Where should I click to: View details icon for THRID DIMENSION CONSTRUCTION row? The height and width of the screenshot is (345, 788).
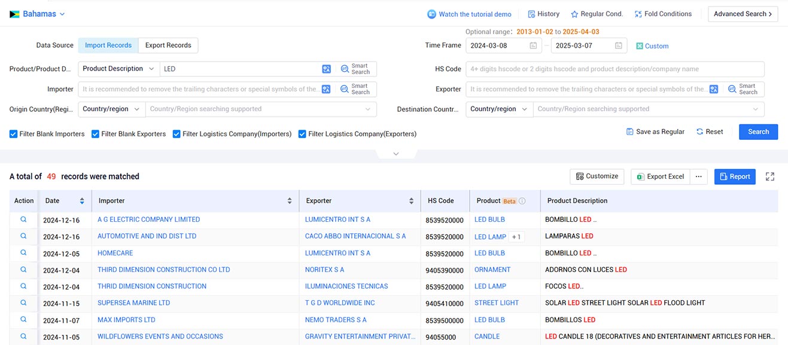click(x=24, y=286)
